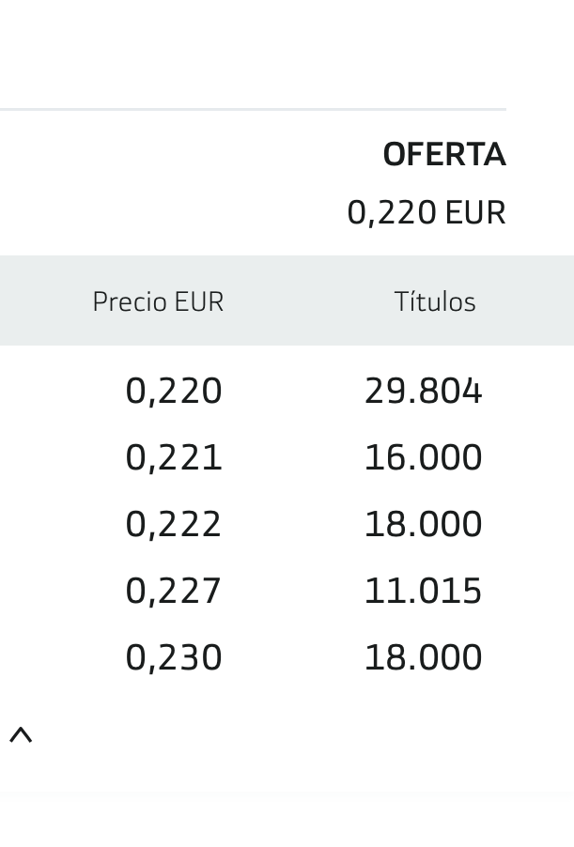Click the Títulos column header
Viewport: 574px width, 847px height.
point(435,300)
